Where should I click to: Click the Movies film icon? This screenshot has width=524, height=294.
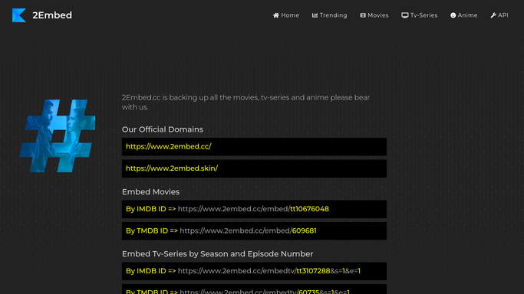click(x=363, y=15)
